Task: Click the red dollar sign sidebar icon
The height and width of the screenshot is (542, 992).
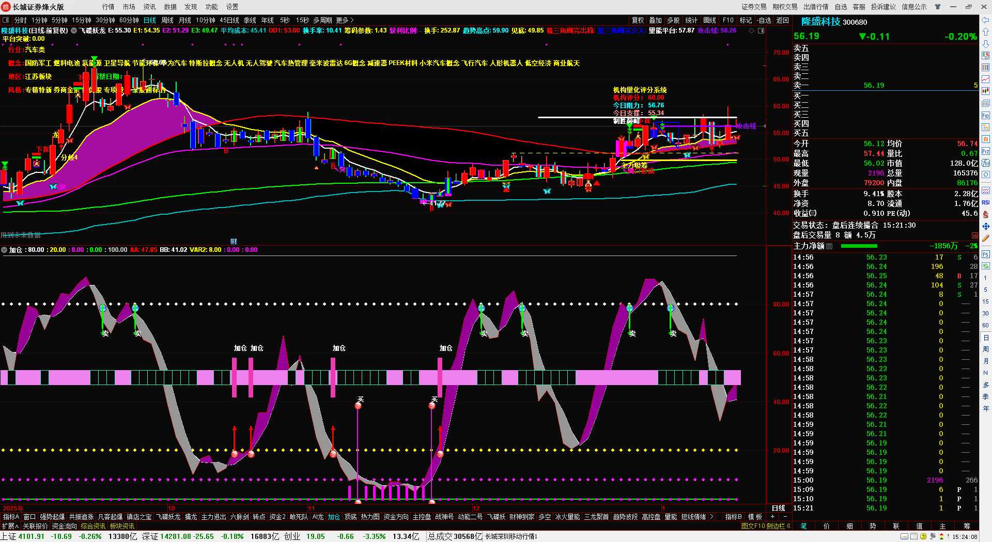Action: coord(986,214)
